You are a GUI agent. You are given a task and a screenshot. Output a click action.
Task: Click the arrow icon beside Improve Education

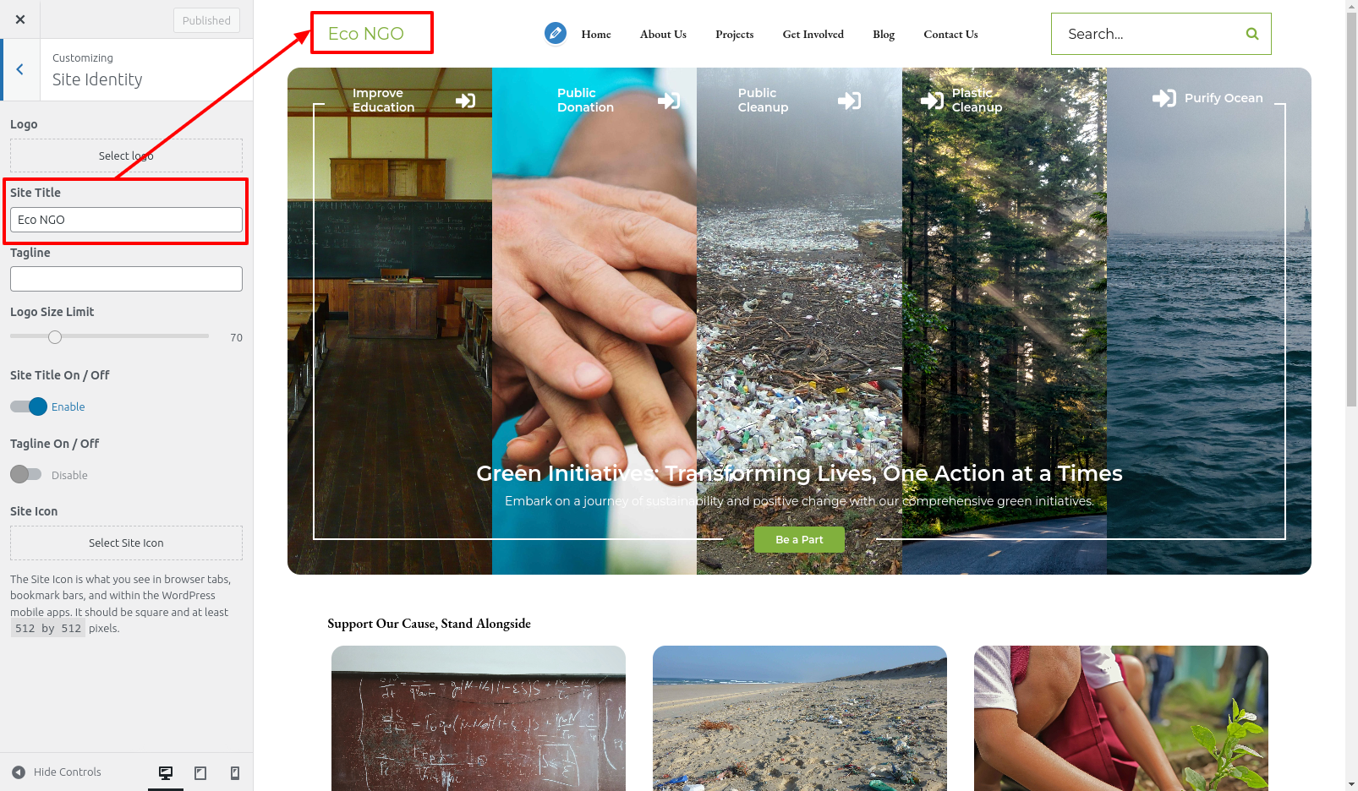(x=465, y=101)
